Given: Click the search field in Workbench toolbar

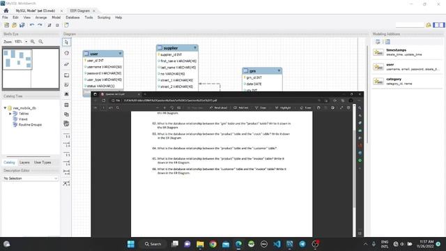Looking at the screenshot, I should [x=410, y=25].
